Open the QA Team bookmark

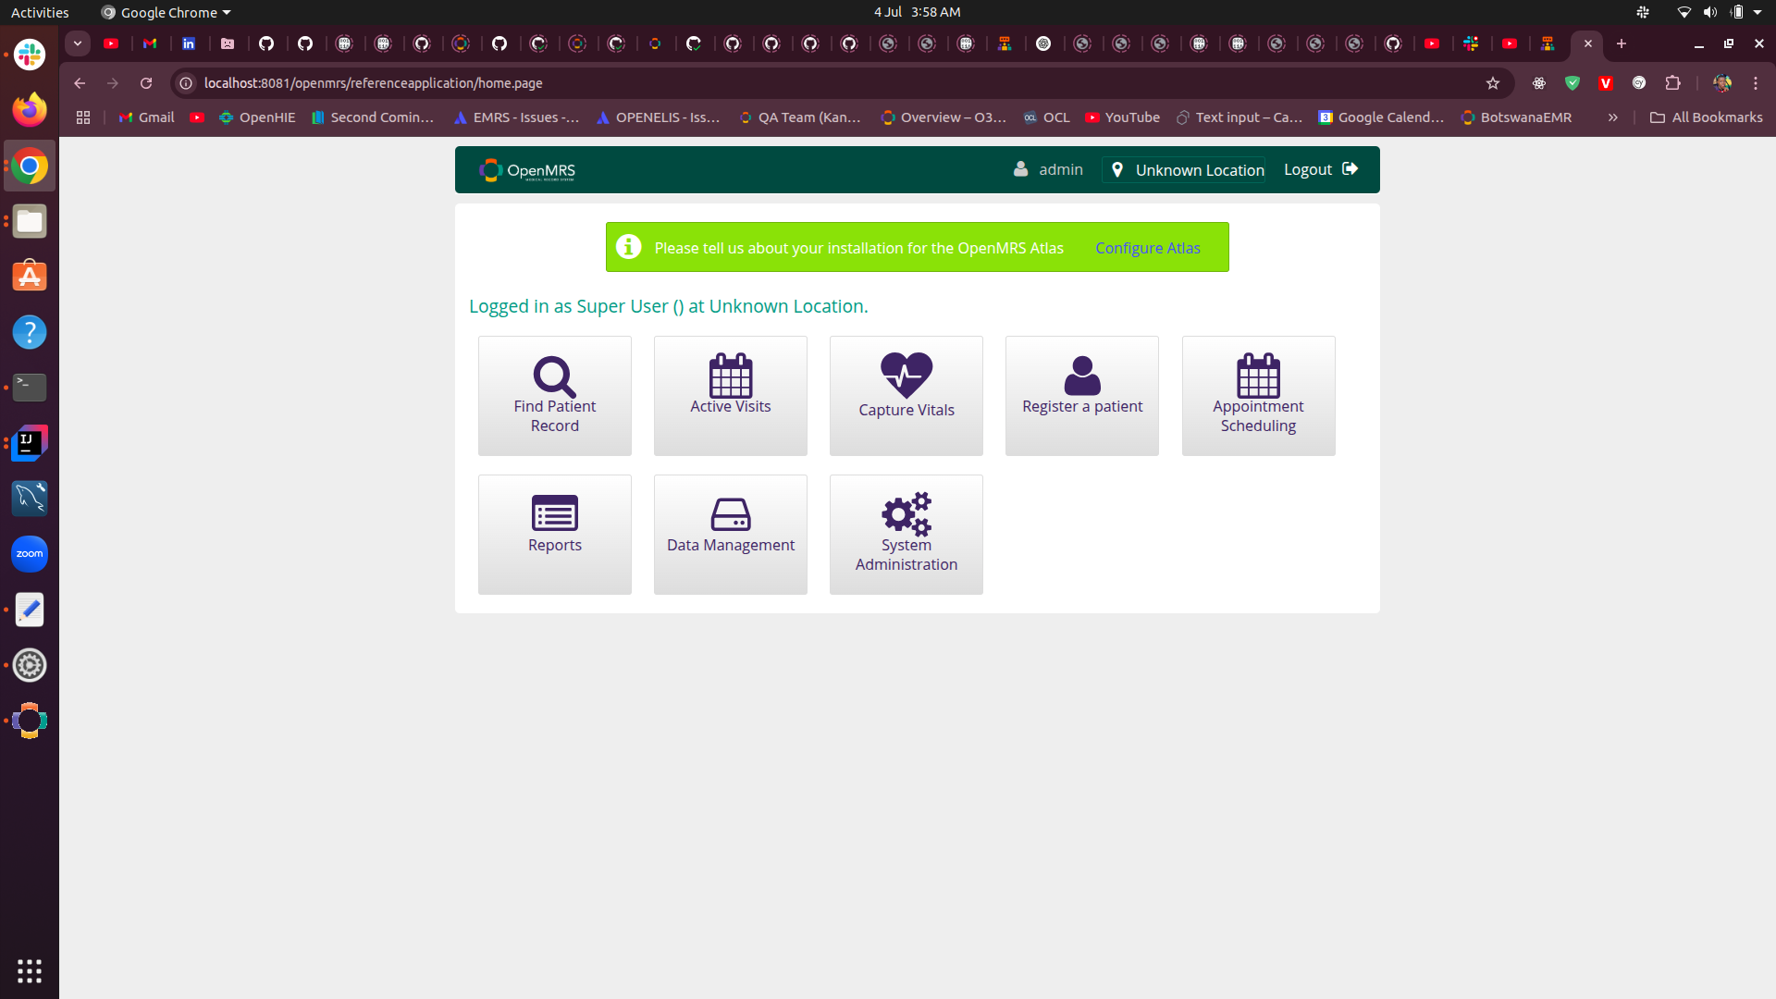click(x=800, y=117)
